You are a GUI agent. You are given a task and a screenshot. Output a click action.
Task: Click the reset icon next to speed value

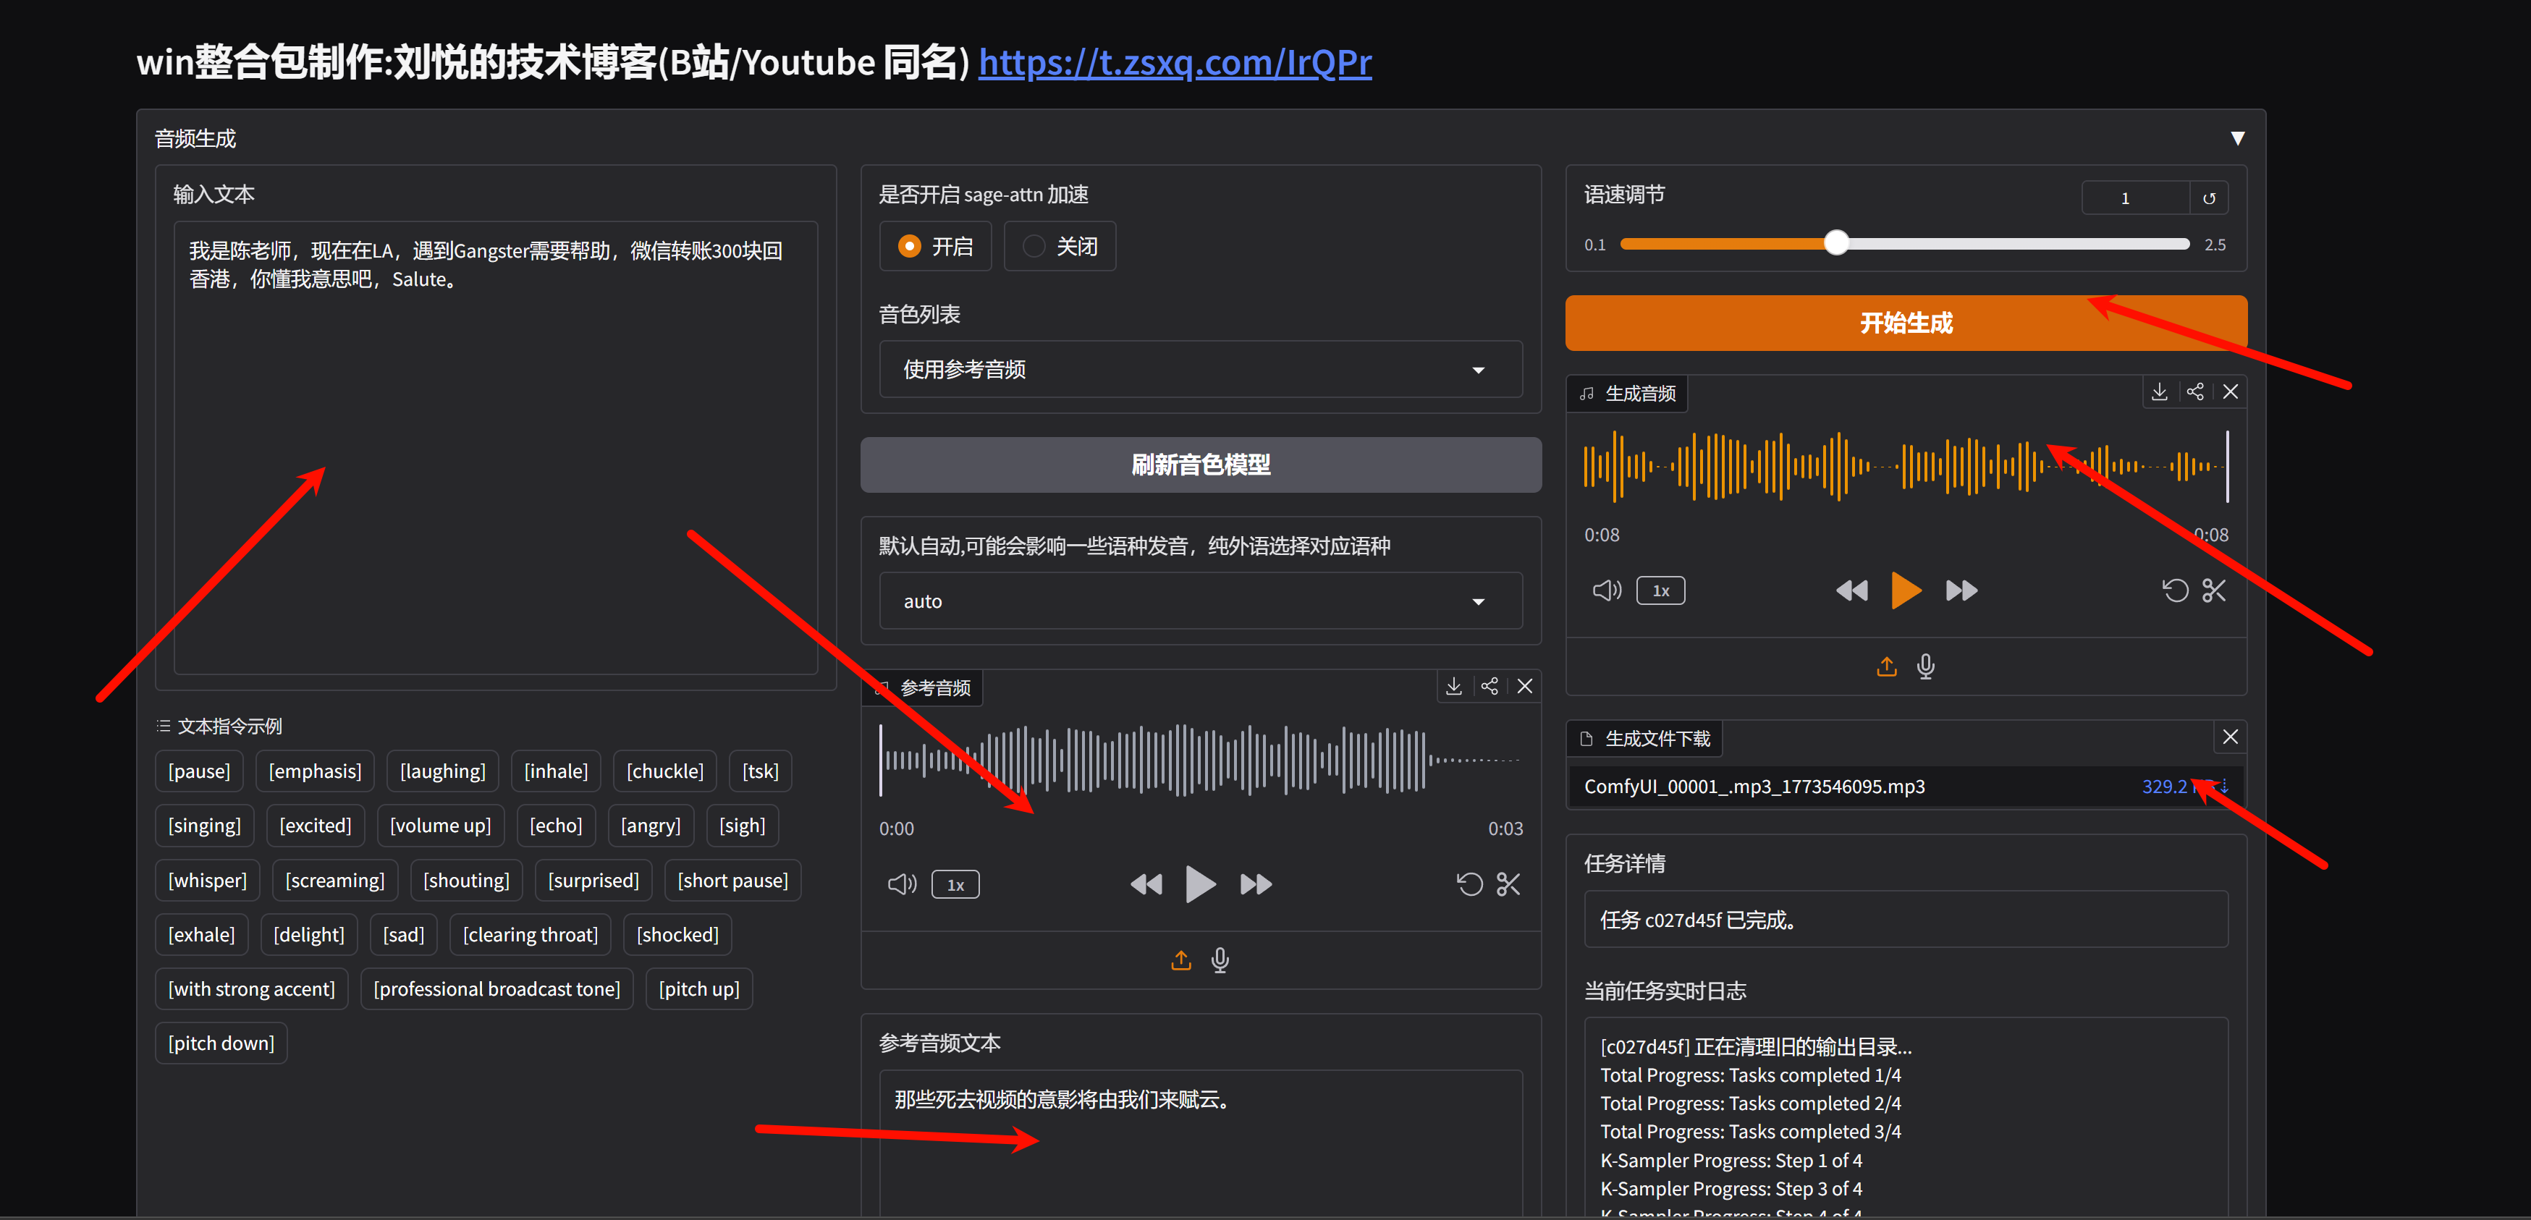point(2209,198)
